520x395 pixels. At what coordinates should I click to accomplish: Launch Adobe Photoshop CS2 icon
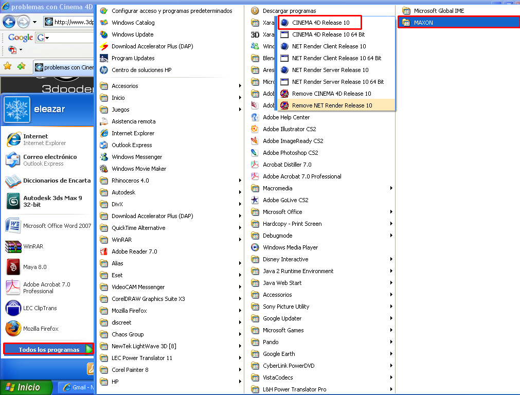click(x=255, y=153)
